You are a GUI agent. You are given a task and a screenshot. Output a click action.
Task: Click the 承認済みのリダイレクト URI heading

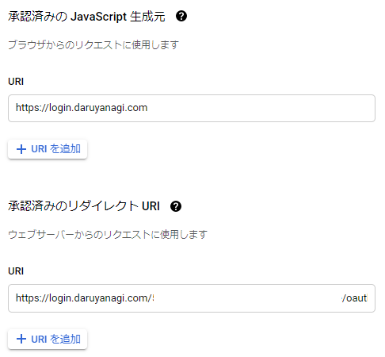click(84, 206)
